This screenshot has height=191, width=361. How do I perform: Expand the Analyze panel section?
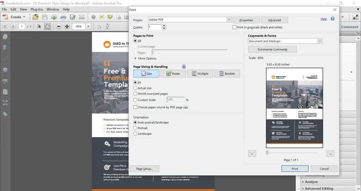(x=311, y=182)
